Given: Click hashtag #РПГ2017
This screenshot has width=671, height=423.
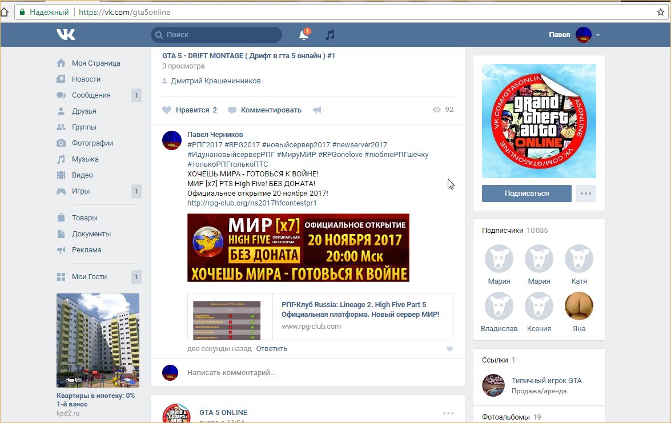Looking at the screenshot, I should click(205, 144).
